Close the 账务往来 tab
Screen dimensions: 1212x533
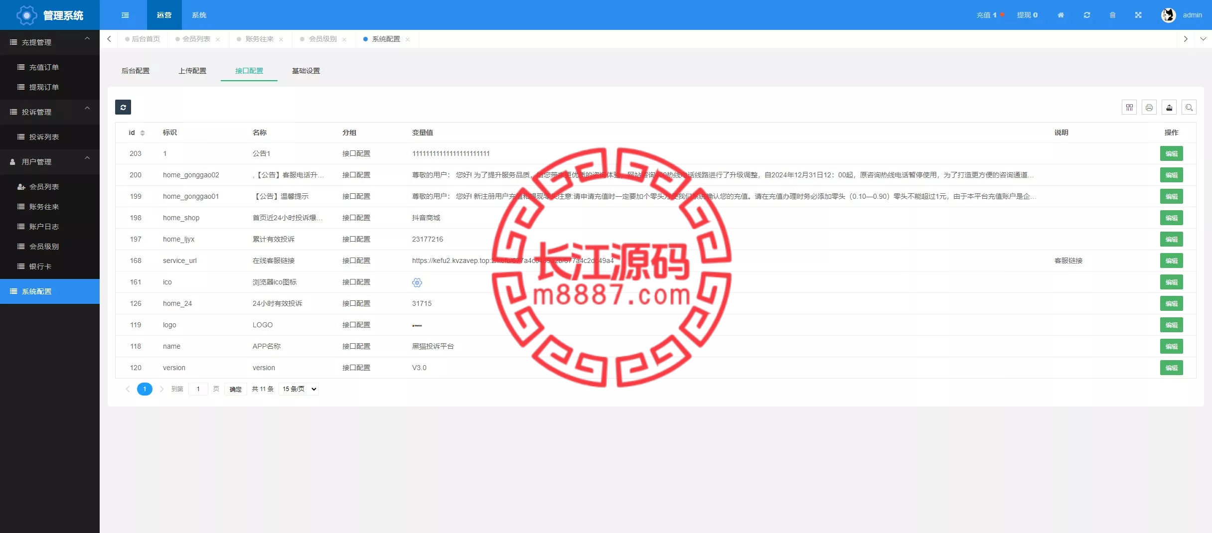coord(281,39)
